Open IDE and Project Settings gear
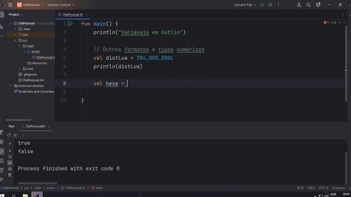Screen dimensions: 351x197 click(318, 5)
